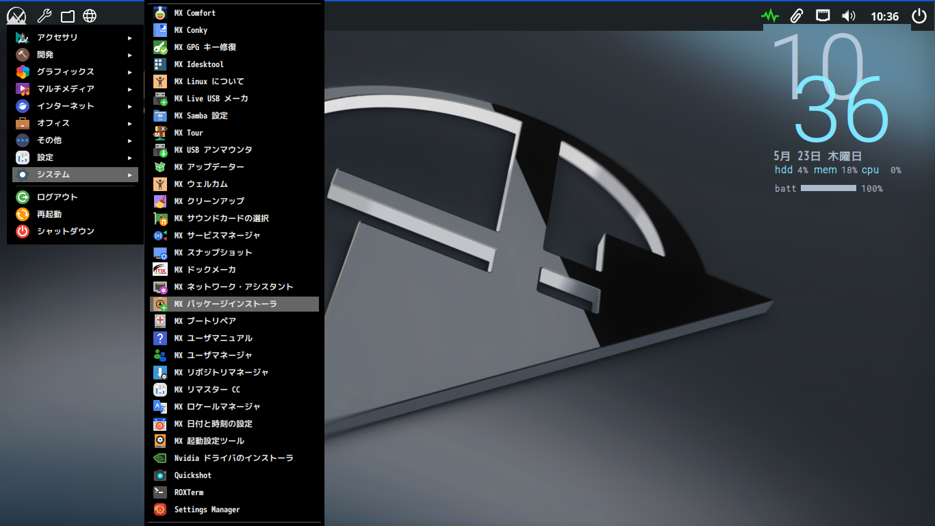Launch the web browser globe icon in panel
This screenshot has height=526, width=935.
(90, 16)
